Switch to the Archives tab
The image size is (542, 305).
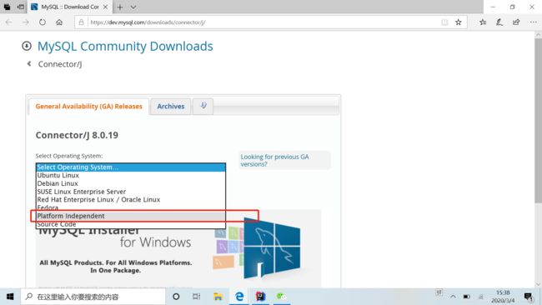(171, 107)
